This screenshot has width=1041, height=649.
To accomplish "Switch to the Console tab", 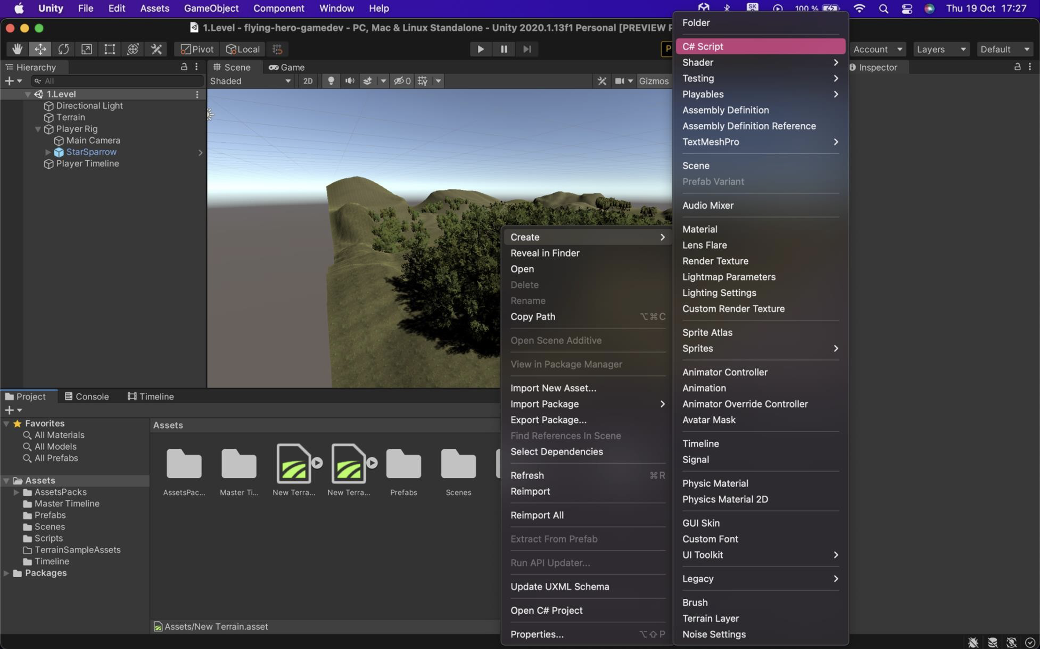I will pyautogui.click(x=87, y=396).
